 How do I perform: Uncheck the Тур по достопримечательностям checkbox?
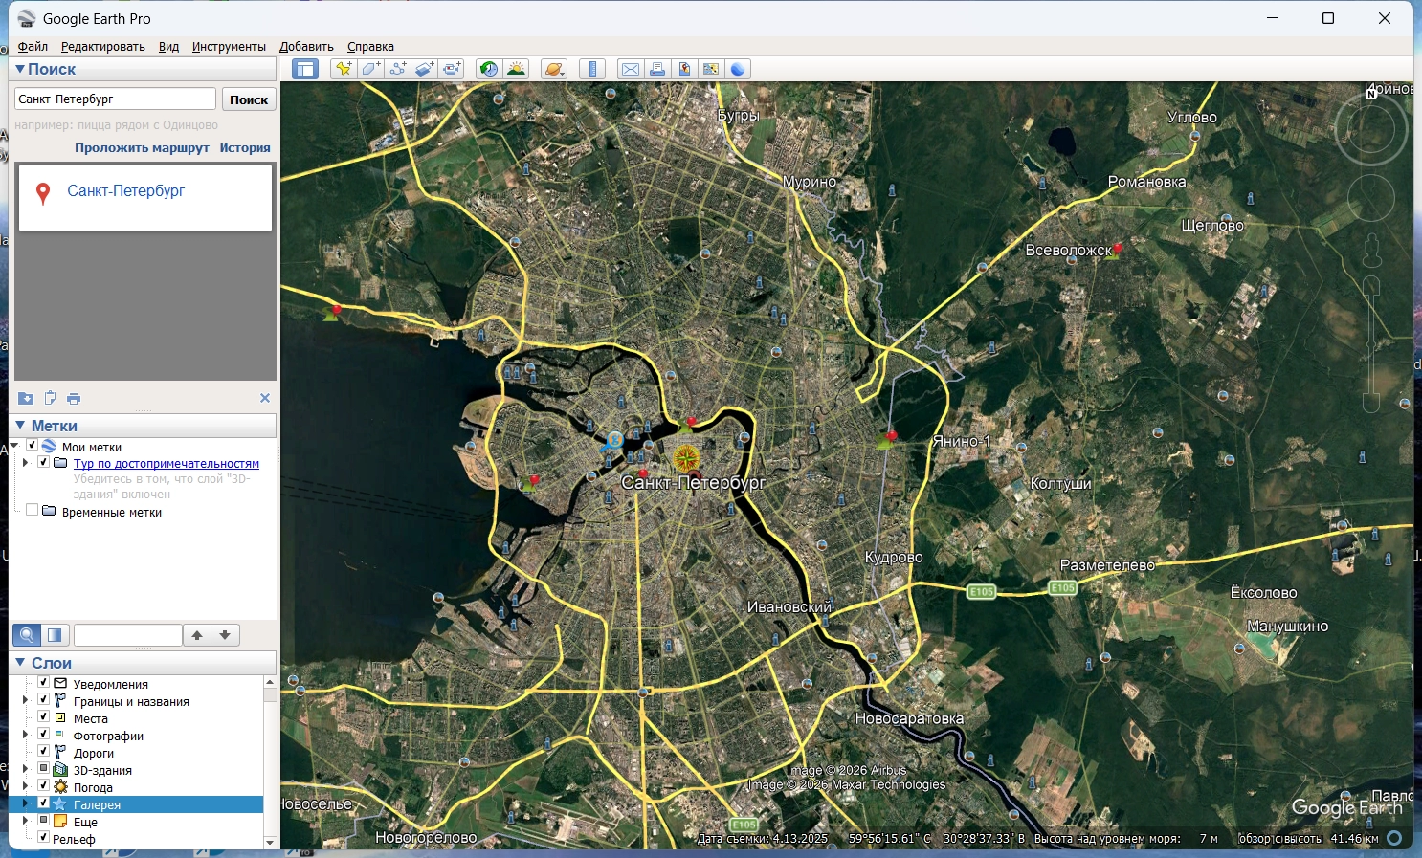pos(43,463)
